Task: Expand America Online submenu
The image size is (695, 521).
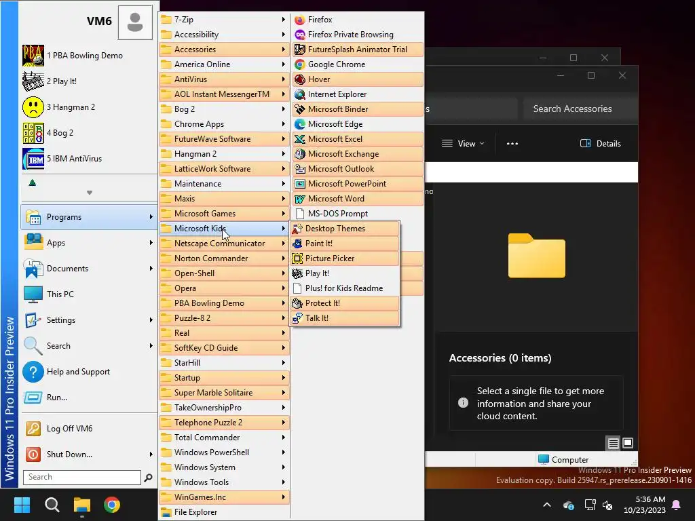Action: 224,64
